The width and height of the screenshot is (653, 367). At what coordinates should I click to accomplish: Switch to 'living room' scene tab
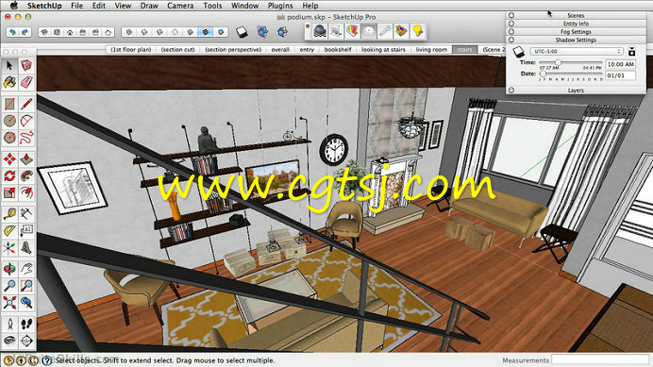click(431, 50)
